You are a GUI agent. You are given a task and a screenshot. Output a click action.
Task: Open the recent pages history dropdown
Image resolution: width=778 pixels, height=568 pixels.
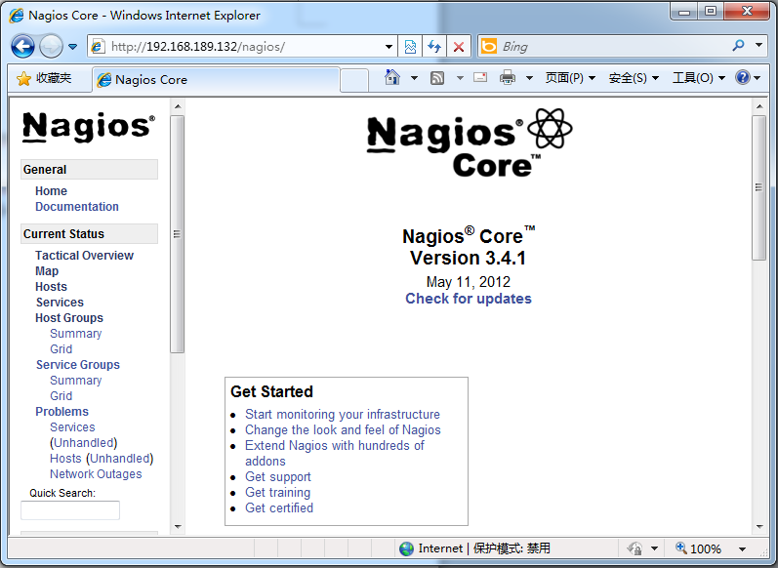click(73, 47)
